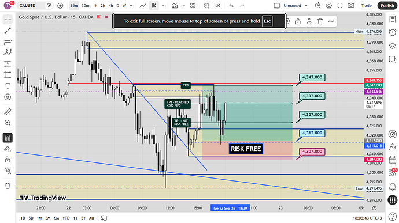Open the Help center question mark
399x223 pixels.
(x=393, y=217)
